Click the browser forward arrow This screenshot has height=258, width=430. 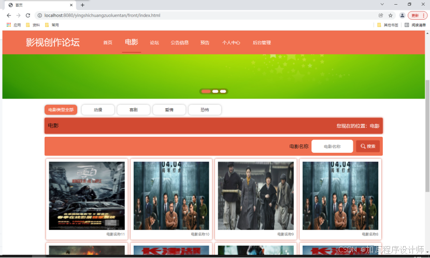coord(18,16)
